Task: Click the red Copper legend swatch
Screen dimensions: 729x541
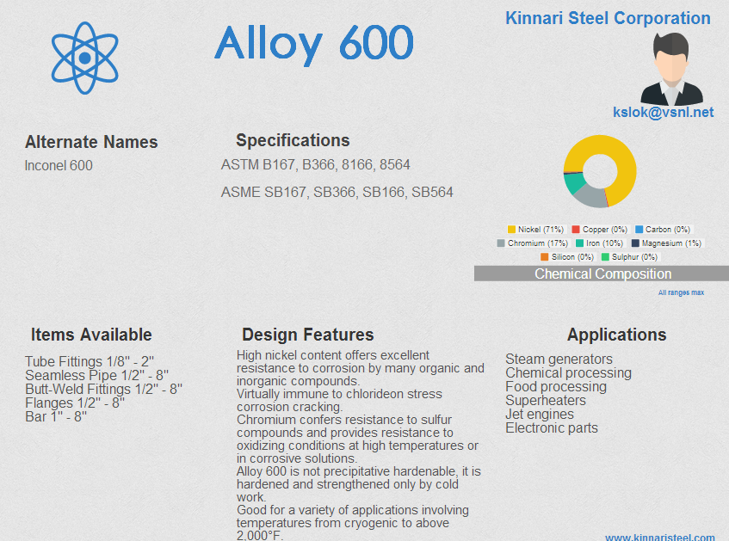Action: pos(576,229)
